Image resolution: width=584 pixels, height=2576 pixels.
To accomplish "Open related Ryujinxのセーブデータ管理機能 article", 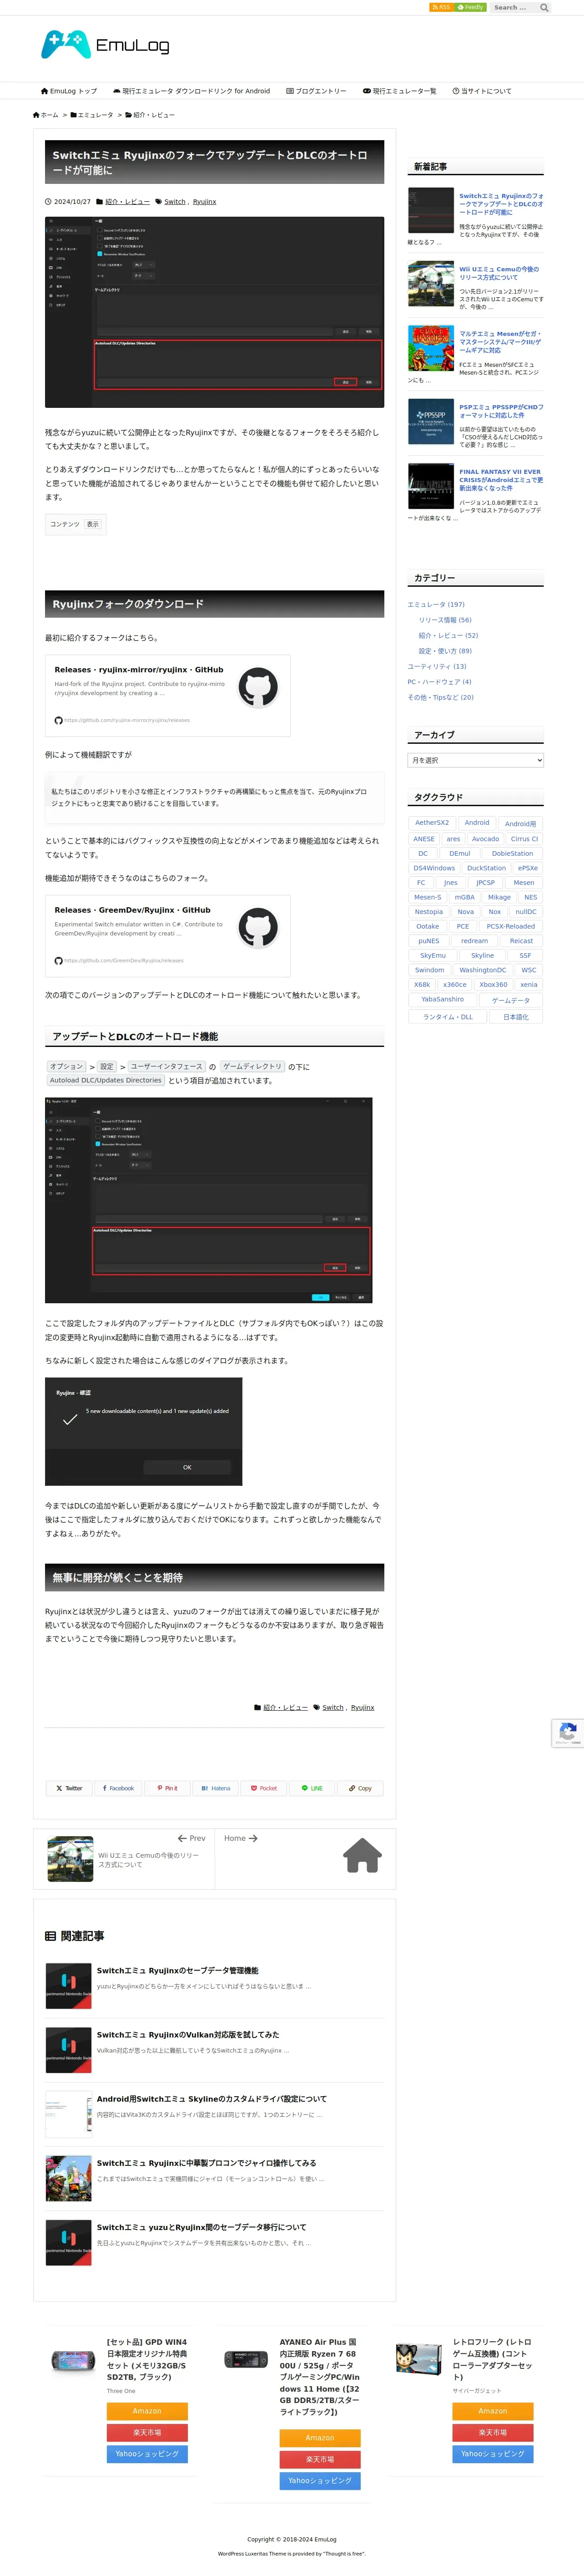I will pos(177,1971).
